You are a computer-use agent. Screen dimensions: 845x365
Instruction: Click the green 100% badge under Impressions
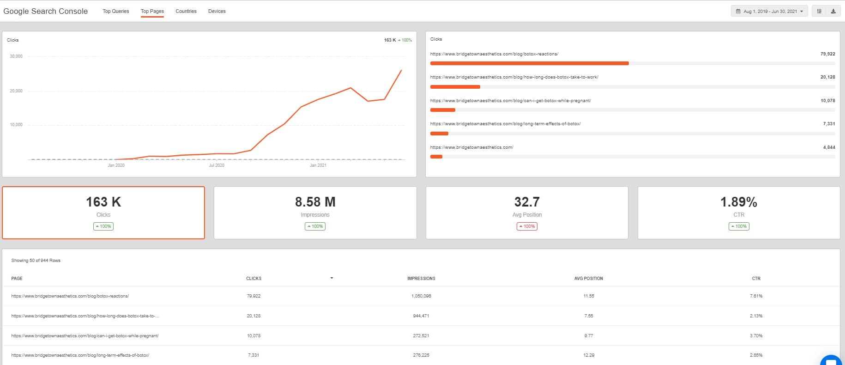[315, 226]
